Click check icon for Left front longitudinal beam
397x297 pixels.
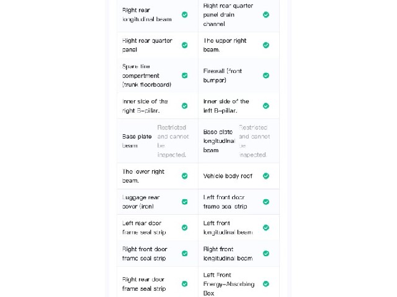[x=266, y=228]
